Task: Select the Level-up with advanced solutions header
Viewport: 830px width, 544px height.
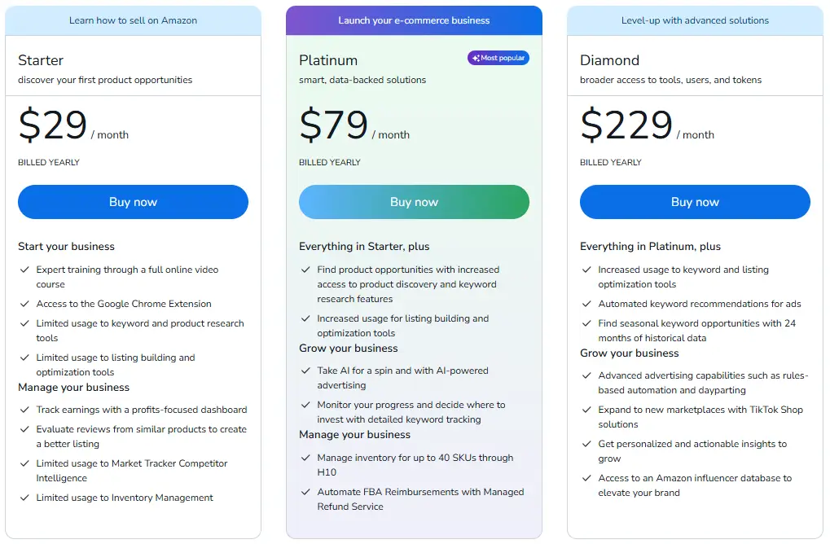Action: (695, 20)
